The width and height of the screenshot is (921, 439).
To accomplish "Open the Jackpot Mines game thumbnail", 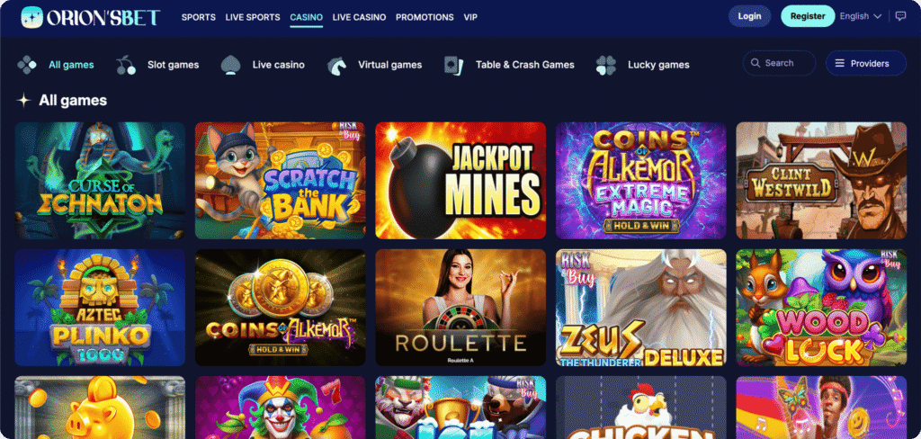I will click(460, 181).
